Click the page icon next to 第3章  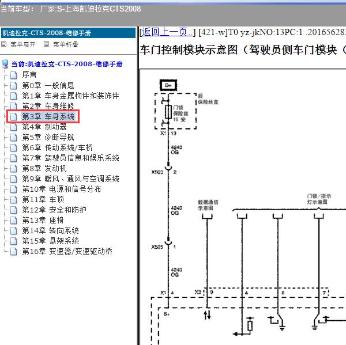pos(14,116)
